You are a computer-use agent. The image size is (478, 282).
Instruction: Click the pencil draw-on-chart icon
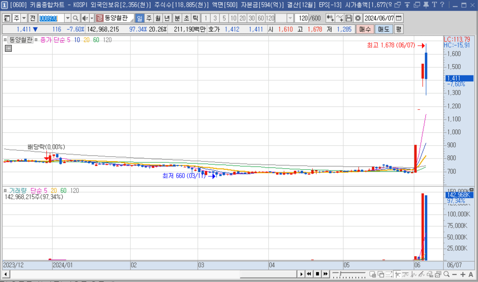(x=422, y=274)
